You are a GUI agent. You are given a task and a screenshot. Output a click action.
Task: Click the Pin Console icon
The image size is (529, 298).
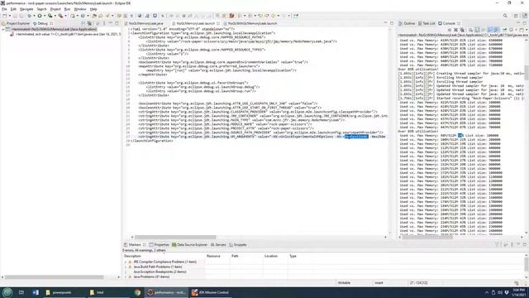(x=505, y=30)
